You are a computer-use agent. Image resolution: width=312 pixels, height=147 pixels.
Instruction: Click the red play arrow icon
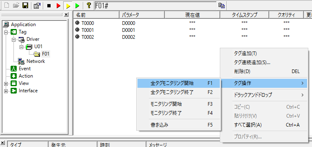pyautogui.click(x=58, y=6)
